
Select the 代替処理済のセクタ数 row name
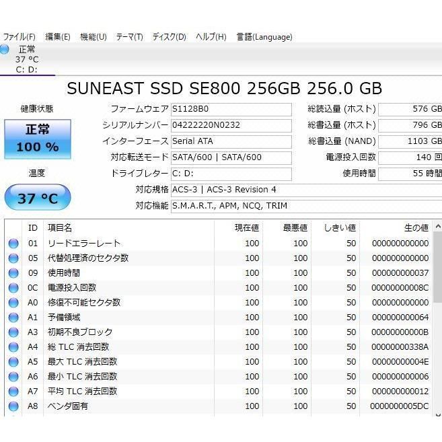point(88,258)
